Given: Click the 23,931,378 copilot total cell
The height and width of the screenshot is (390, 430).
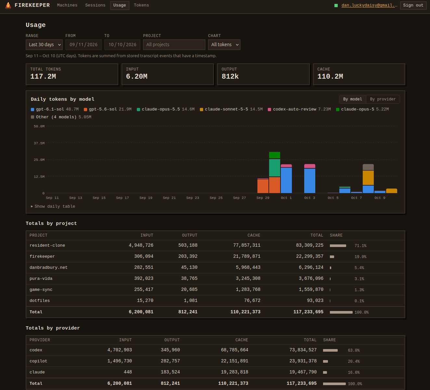Looking at the screenshot, I should (303, 361).
